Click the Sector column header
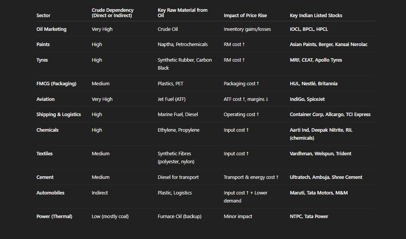The image size is (406, 239). tap(43, 16)
